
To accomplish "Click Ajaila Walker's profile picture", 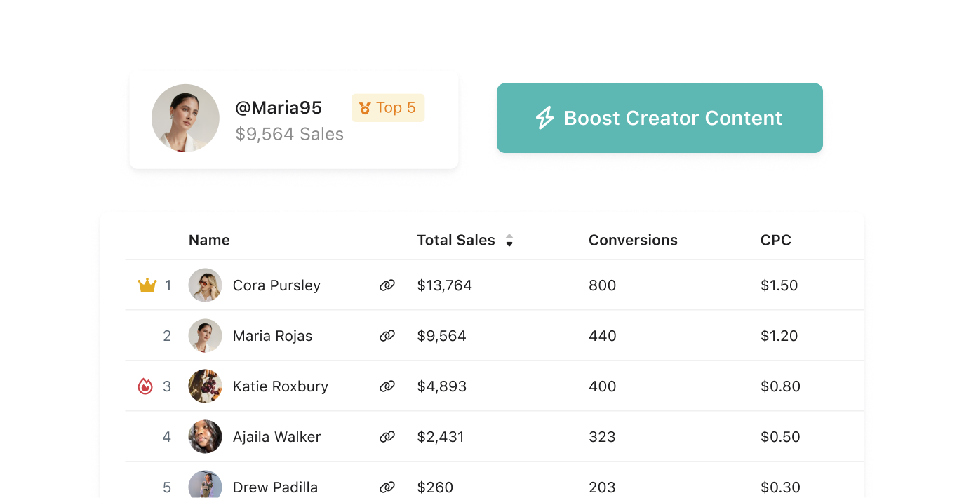I will point(206,437).
